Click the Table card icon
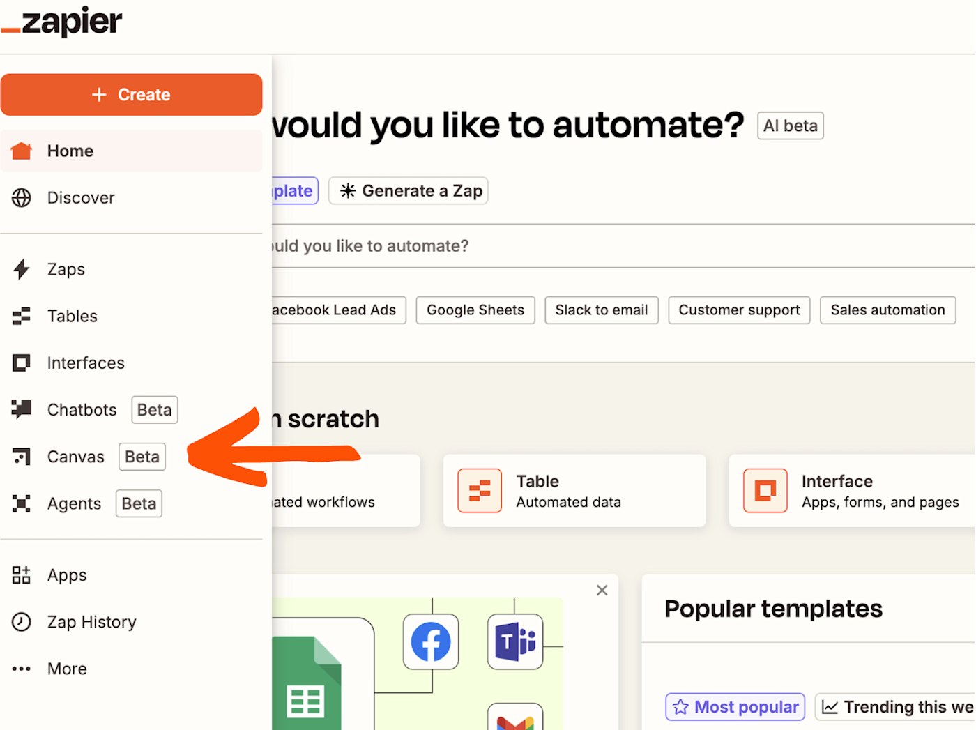 (x=480, y=491)
